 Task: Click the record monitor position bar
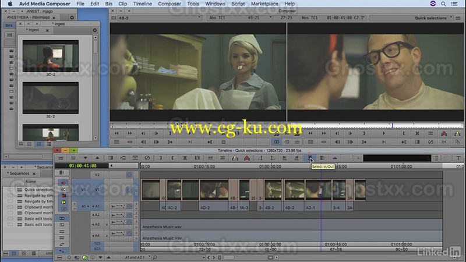click(375, 125)
